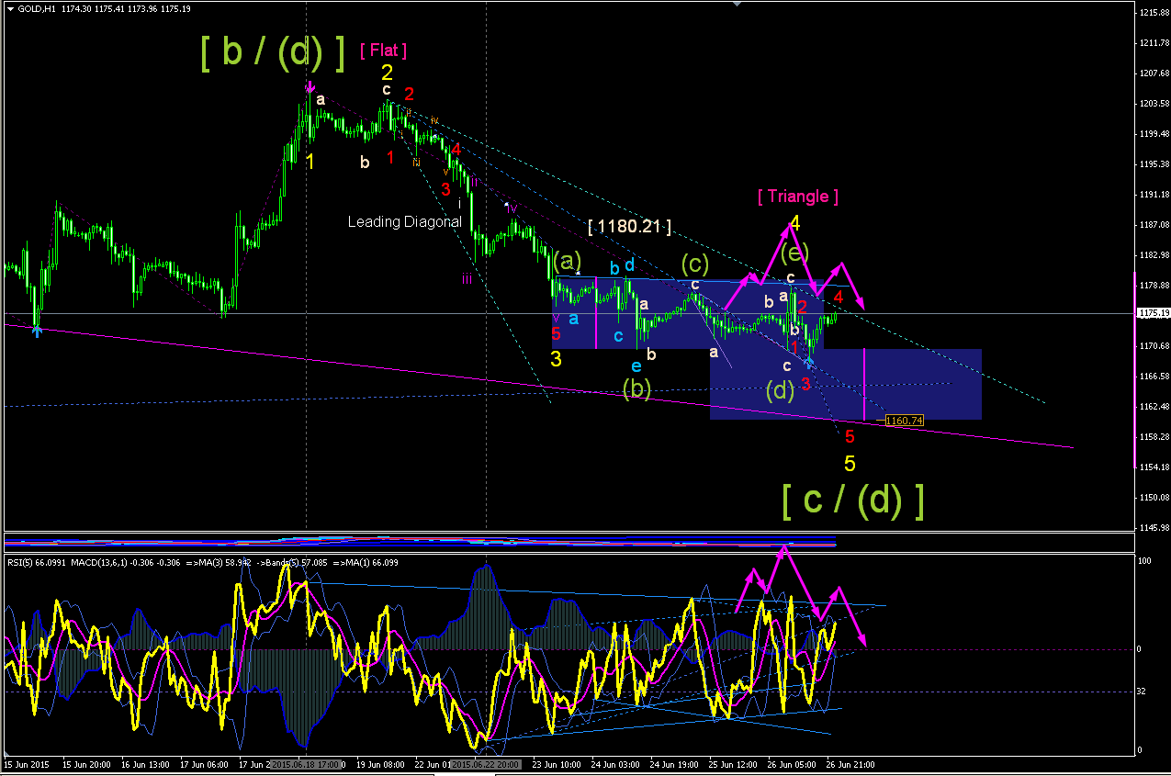The height and width of the screenshot is (776, 1171).
Task: Click the '19 Jun 08:00' time axis label
Action: pyautogui.click(x=380, y=764)
